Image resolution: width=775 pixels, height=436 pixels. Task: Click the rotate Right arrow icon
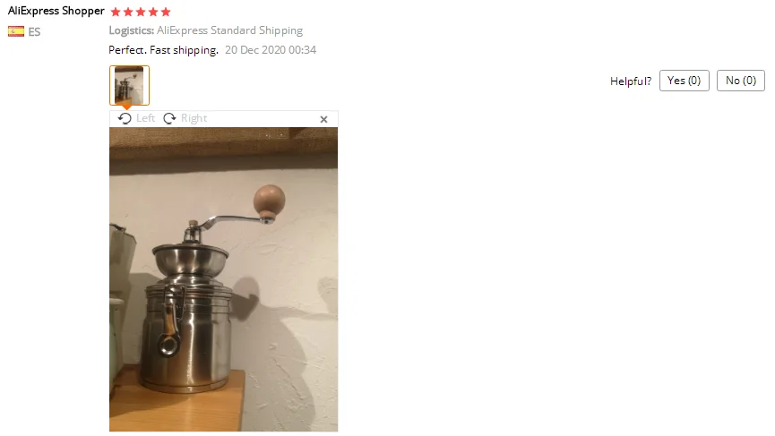coord(169,118)
